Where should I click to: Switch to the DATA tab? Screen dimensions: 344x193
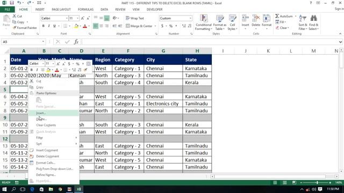tap(104, 10)
